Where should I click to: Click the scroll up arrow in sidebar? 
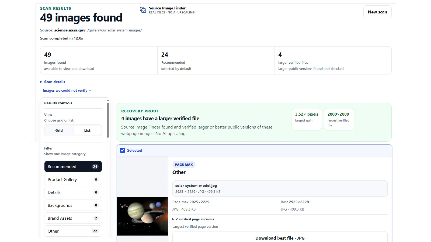point(108,100)
